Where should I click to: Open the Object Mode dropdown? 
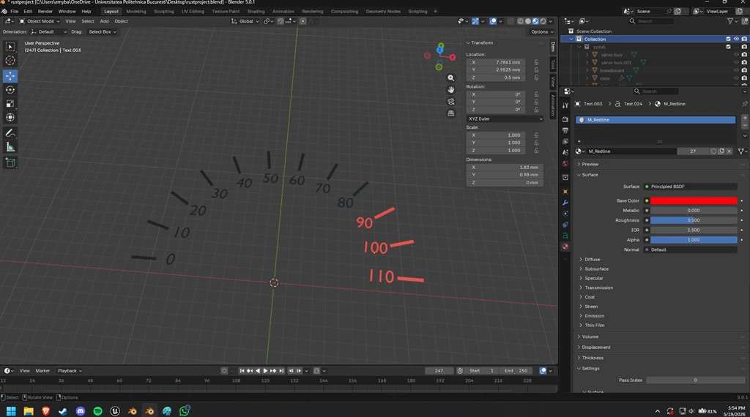(x=40, y=21)
